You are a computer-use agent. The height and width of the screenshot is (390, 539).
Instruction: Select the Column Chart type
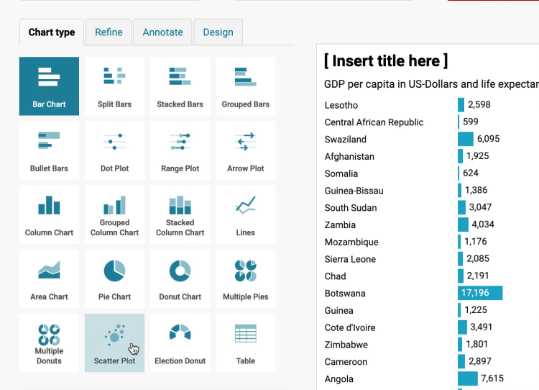49,214
